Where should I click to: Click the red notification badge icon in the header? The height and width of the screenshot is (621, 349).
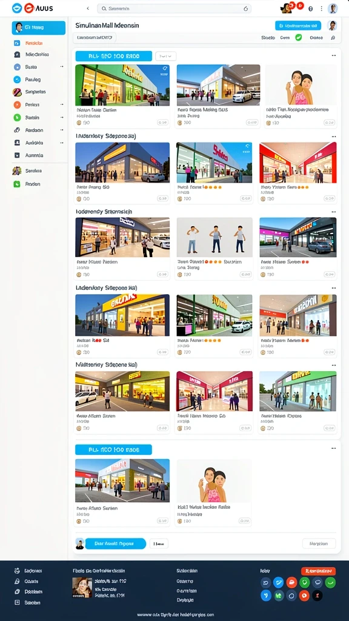point(300,5)
